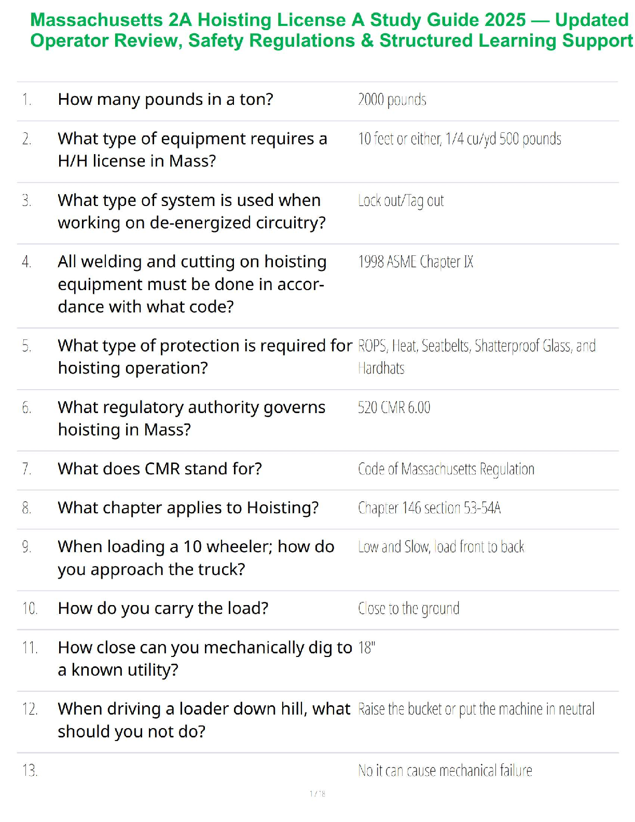Click the "No it can cause mechanical failure" answer
Image resolution: width=635 pixels, height=822 pixels.
[445, 771]
